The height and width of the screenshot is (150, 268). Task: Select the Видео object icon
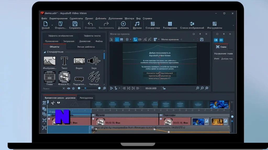pos(79,61)
